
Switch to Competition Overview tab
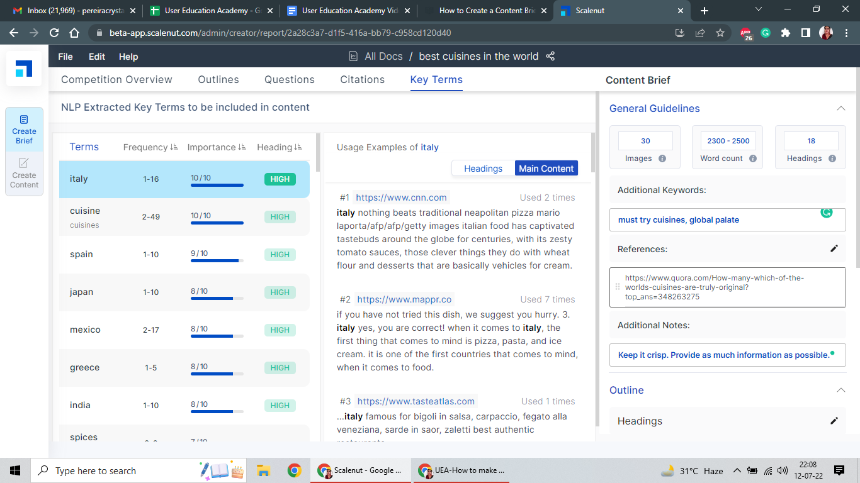(x=116, y=79)
